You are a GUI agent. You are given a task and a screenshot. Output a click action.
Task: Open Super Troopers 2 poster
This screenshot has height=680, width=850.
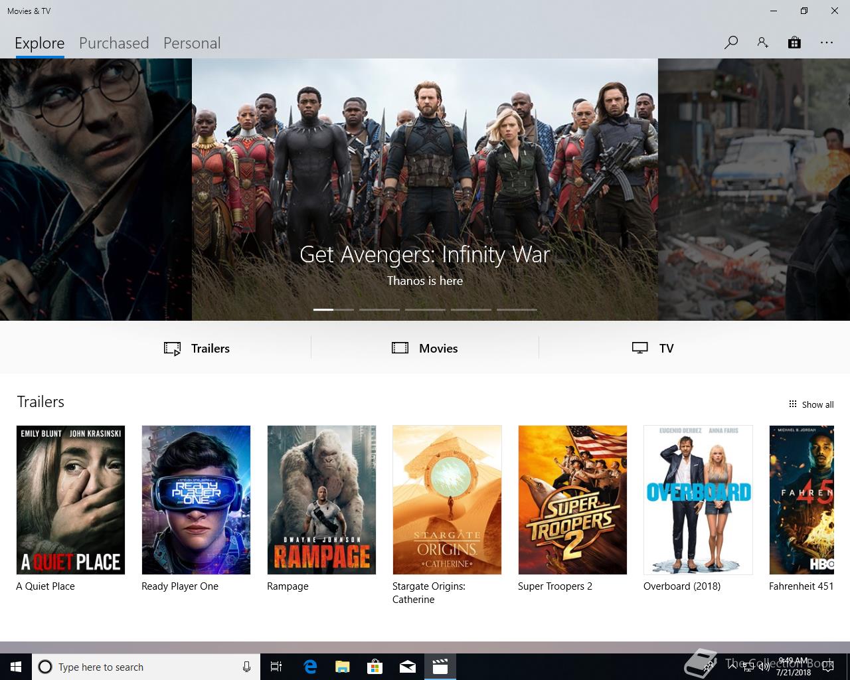coord(572,500)
